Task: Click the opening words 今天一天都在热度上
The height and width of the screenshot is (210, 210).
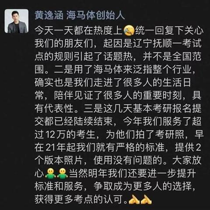Action: pyautogui.click(x=79, y=31)
